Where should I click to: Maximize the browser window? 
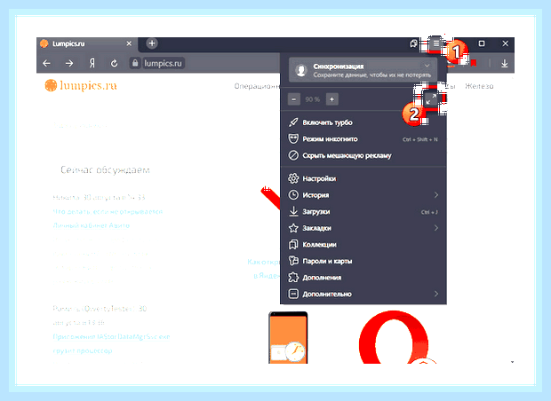pos(482,43)
